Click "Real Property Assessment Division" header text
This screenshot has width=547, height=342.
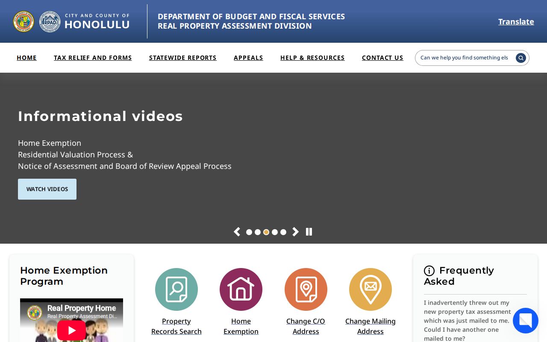[x=235, y=26]
